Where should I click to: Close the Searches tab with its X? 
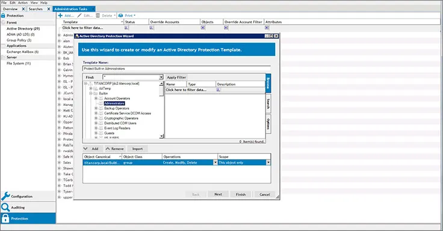tap(49, 9)
